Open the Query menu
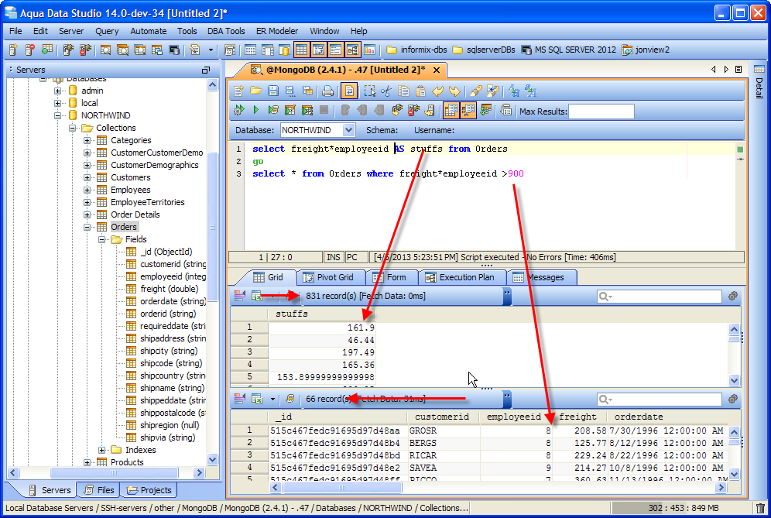 (107, 31)
